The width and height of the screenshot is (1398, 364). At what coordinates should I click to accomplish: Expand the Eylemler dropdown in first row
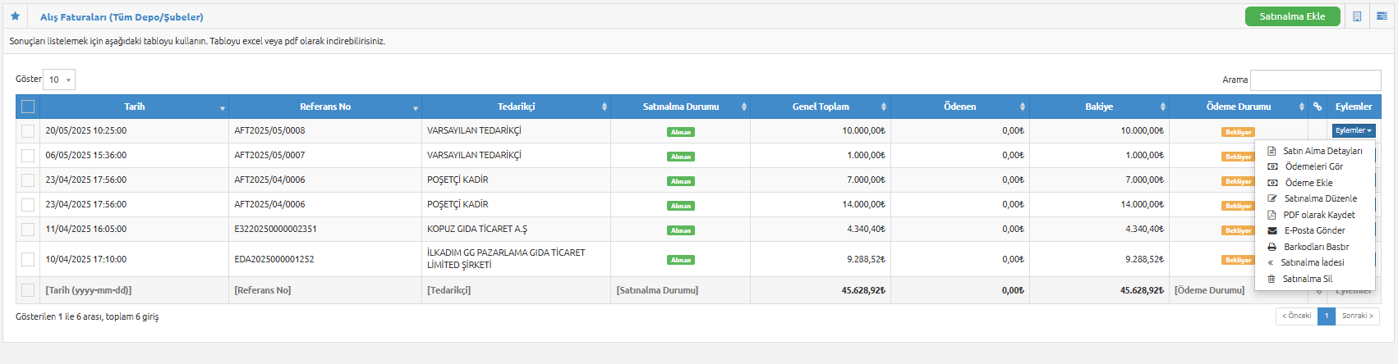[x=1354, y=130]
